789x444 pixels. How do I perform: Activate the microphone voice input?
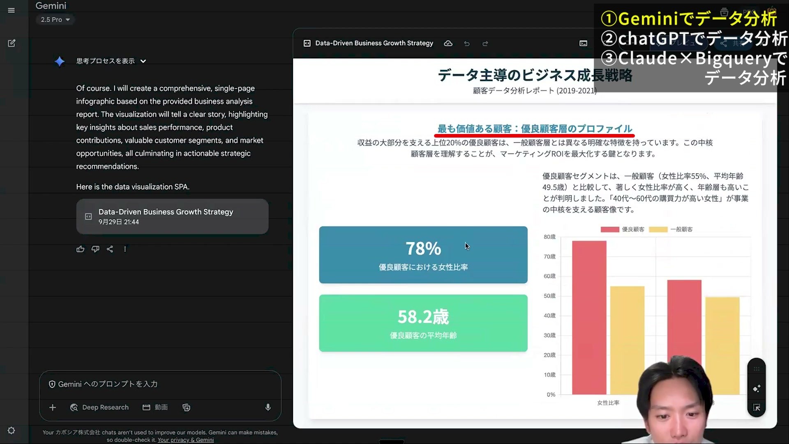coord(268,407)
